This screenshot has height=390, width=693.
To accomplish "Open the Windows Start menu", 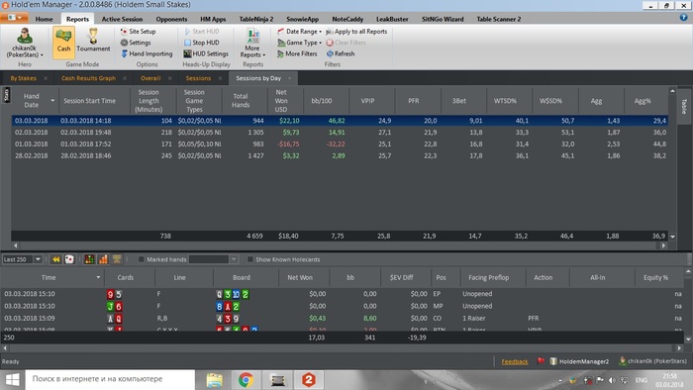I will pyautogui.click(x=12, y=380).
